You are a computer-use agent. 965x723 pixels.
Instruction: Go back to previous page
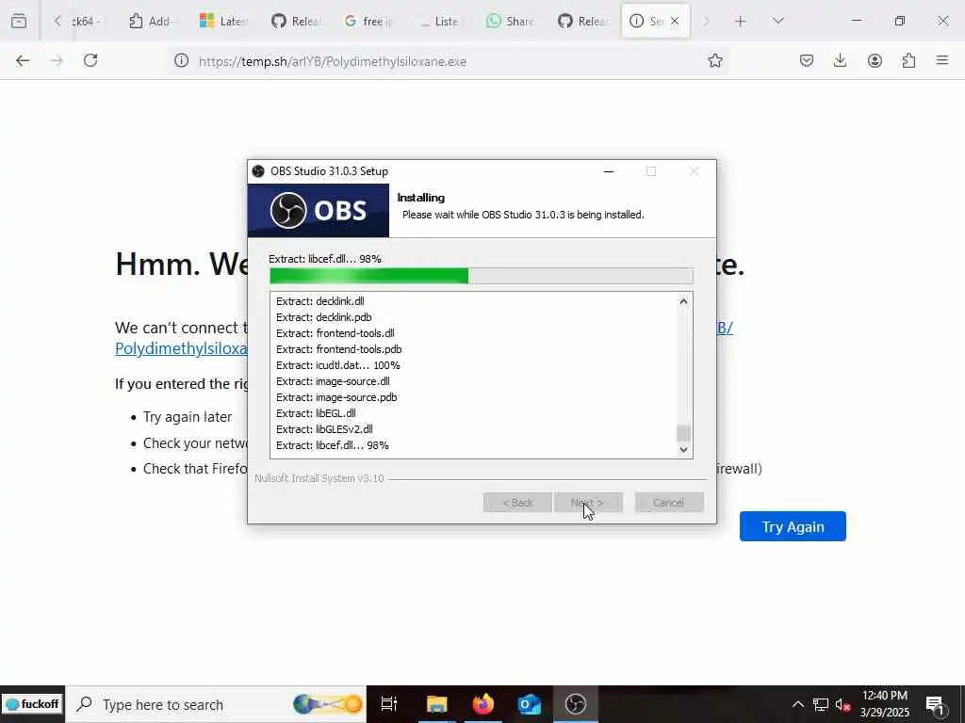(23, 60)
